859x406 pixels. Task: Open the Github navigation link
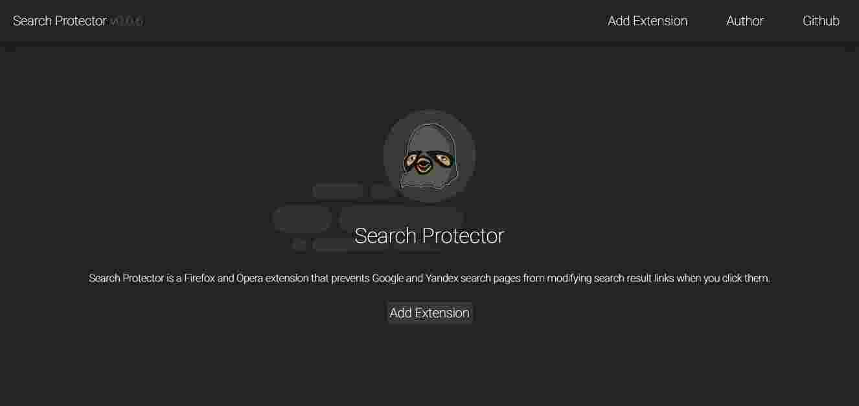click(821, 21)
